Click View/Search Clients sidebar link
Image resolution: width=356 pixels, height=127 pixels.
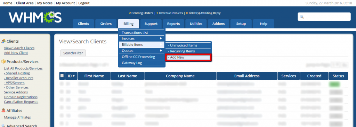point(19,48)
